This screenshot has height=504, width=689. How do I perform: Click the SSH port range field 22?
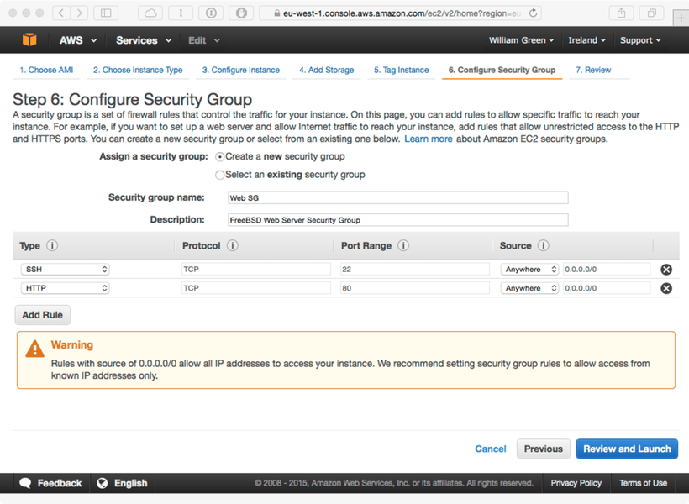click(x=415, y=270)
